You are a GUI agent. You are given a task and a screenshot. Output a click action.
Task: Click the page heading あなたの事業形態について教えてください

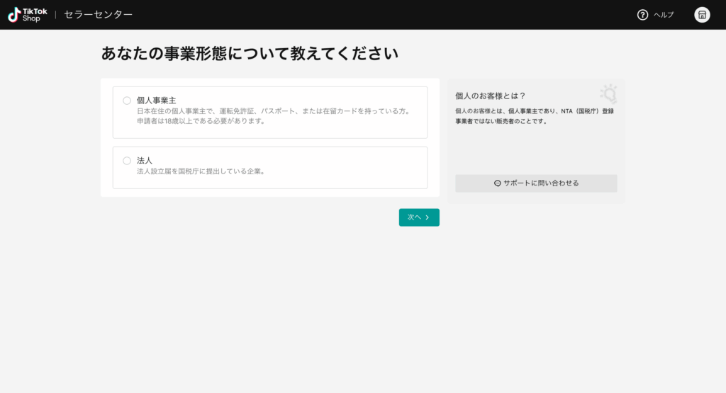pyautogui.click(x=250, y=54)
